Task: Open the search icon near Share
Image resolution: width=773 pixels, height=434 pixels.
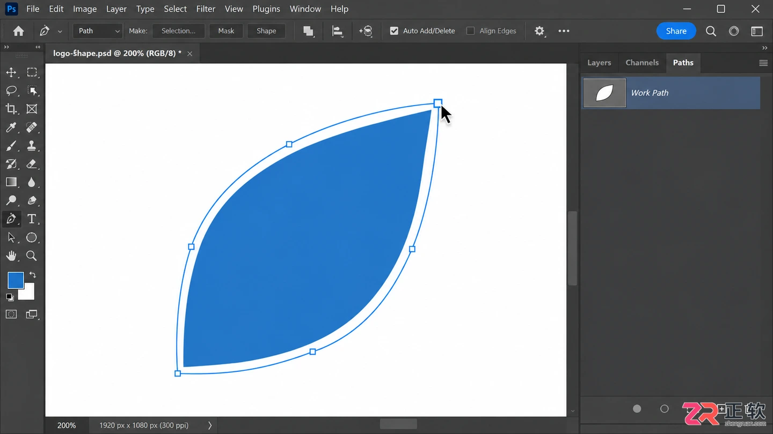Action: pyautogui.click(x=711, y=31)
